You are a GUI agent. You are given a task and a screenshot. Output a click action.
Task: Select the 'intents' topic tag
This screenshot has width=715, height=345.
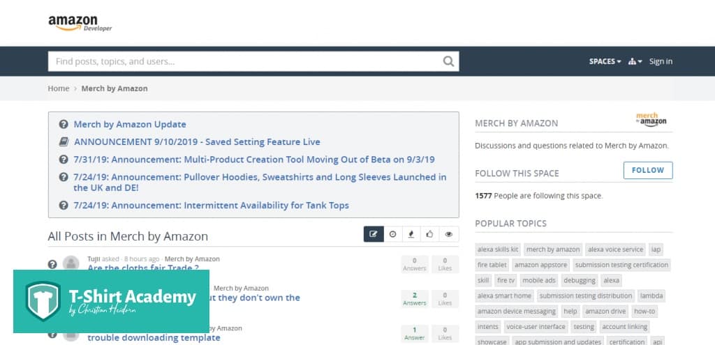tap(488, 327)
